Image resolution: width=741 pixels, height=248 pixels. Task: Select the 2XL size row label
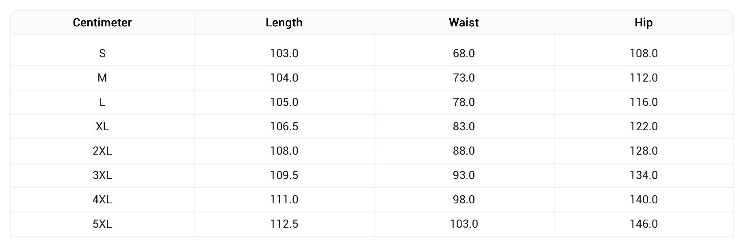102,151
